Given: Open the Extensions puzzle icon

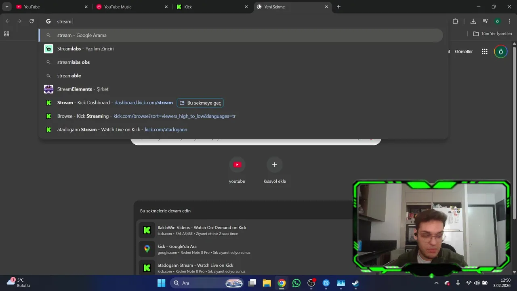Looking at the screenshot, I should 456,21.
